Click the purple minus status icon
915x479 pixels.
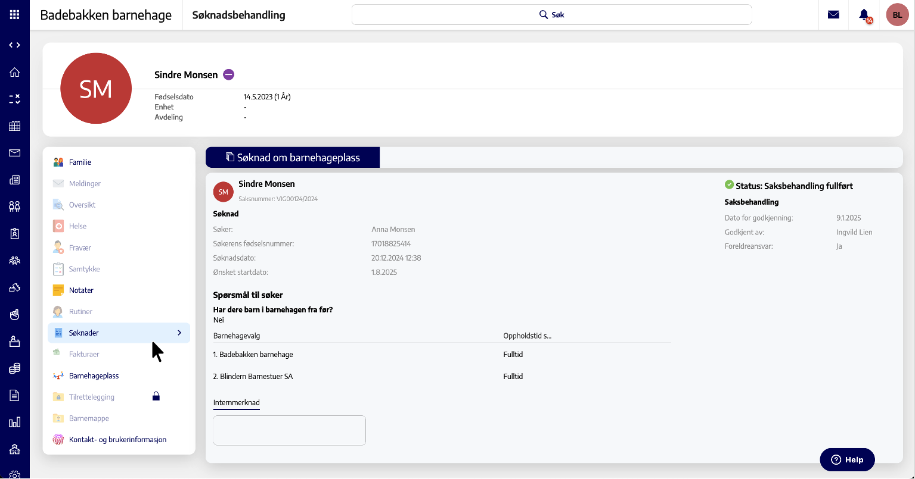pos(229,74)
